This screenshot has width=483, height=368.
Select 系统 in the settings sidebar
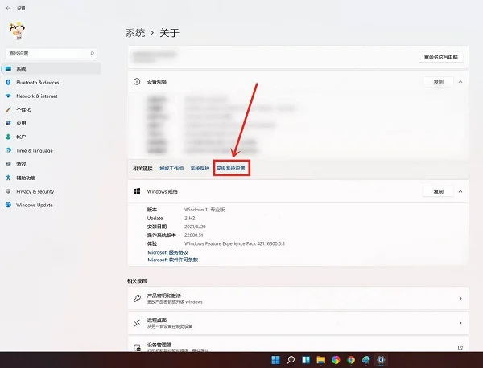point(52,68)
